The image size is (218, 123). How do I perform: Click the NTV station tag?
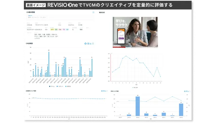click(52, 30)
